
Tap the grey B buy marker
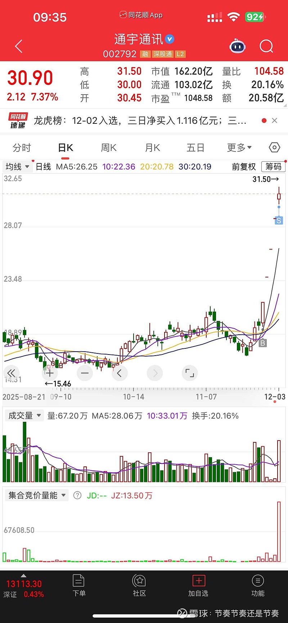pos(263,343)
